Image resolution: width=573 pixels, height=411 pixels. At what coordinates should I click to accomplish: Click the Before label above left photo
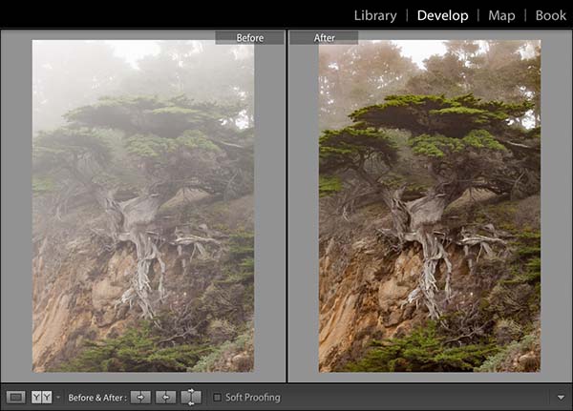tap(249, 38)
